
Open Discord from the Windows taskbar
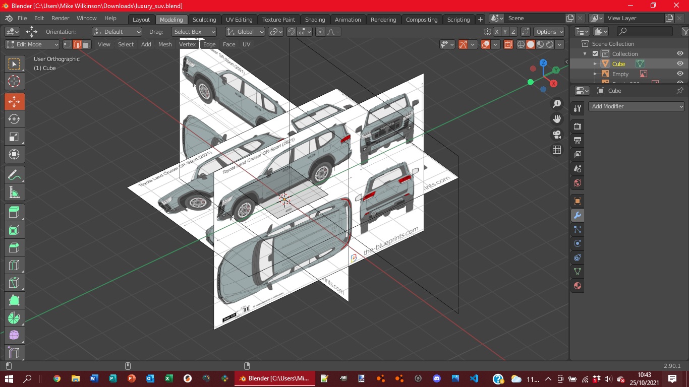[x=437, y=378]
